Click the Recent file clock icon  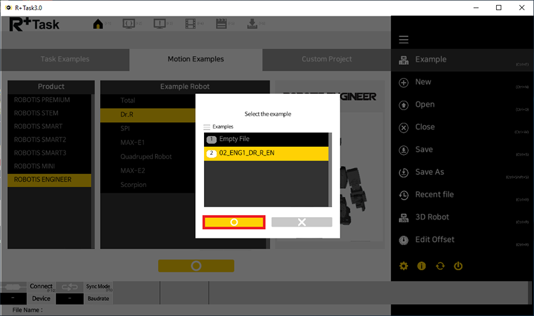404,195
